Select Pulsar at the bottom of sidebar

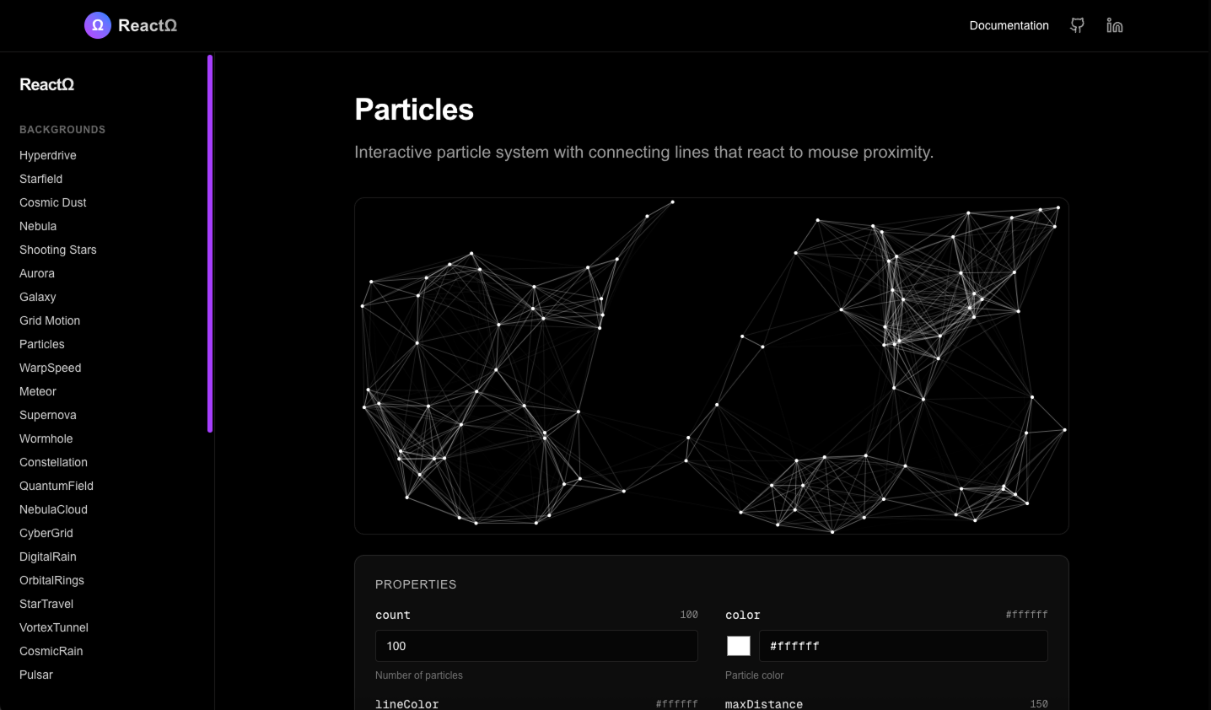pos(35,675)
